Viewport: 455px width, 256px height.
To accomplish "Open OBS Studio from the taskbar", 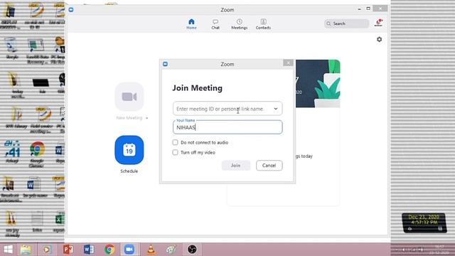I will click(x=192, y=250).
